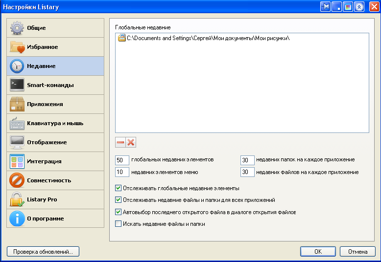
Task: Click the padlock Listary Pro icon
Action: (x=17, y=199)
